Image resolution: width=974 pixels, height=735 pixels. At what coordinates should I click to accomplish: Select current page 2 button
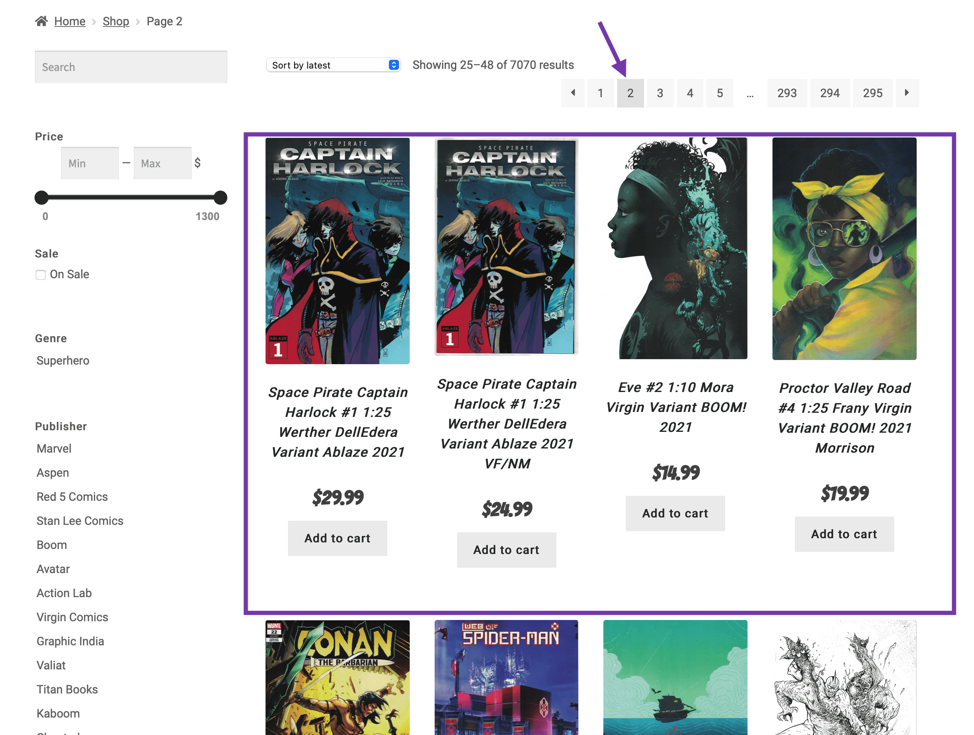point(630,93)
